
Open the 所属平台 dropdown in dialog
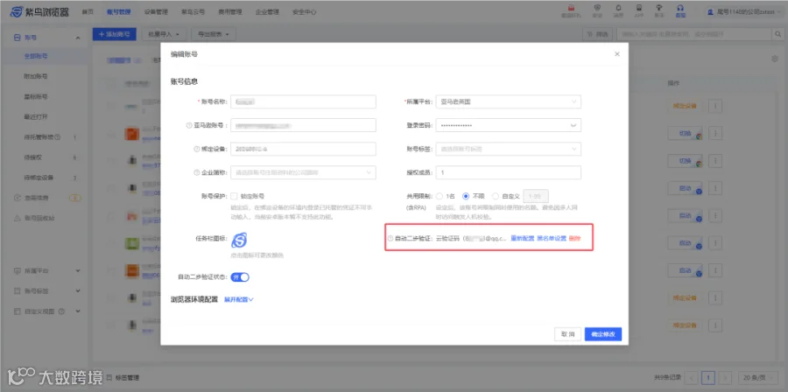pyautogui.click(x=508, y=101)
